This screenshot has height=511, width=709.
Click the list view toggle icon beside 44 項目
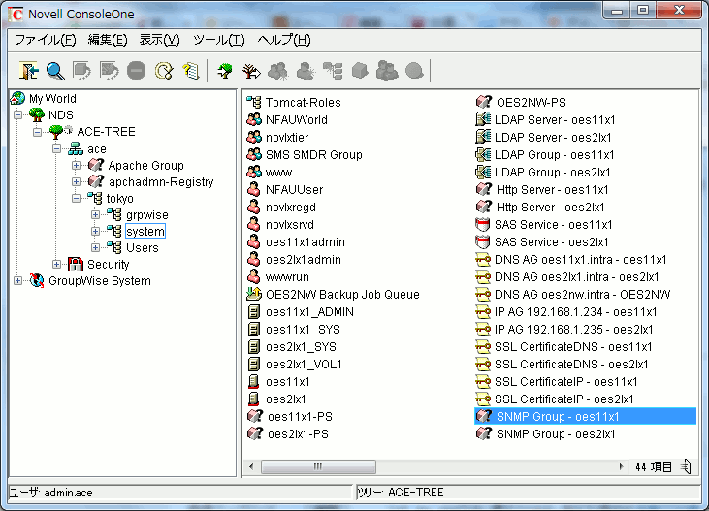tap(686, 466)
